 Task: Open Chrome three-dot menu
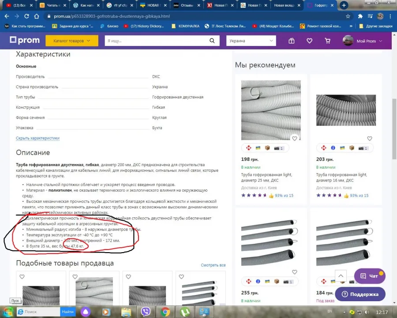[390, 16]
